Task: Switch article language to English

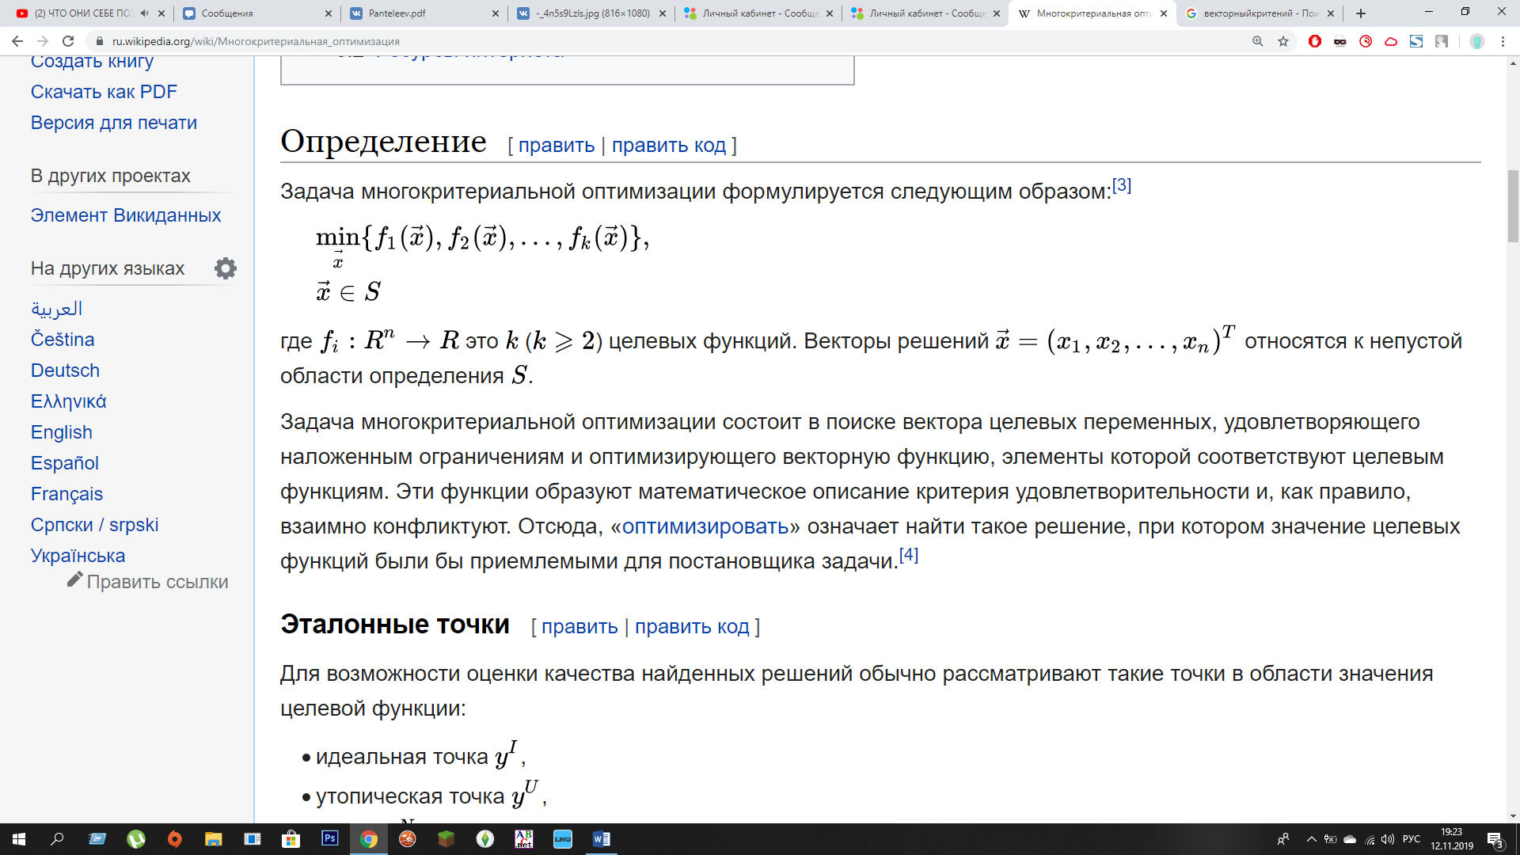Action: [x=62, y=432]
